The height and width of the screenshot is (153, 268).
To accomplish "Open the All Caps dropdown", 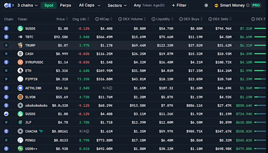I will pos(89,5).
